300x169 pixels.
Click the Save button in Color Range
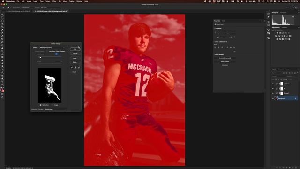pyautogui.click(x=75, y=62)
